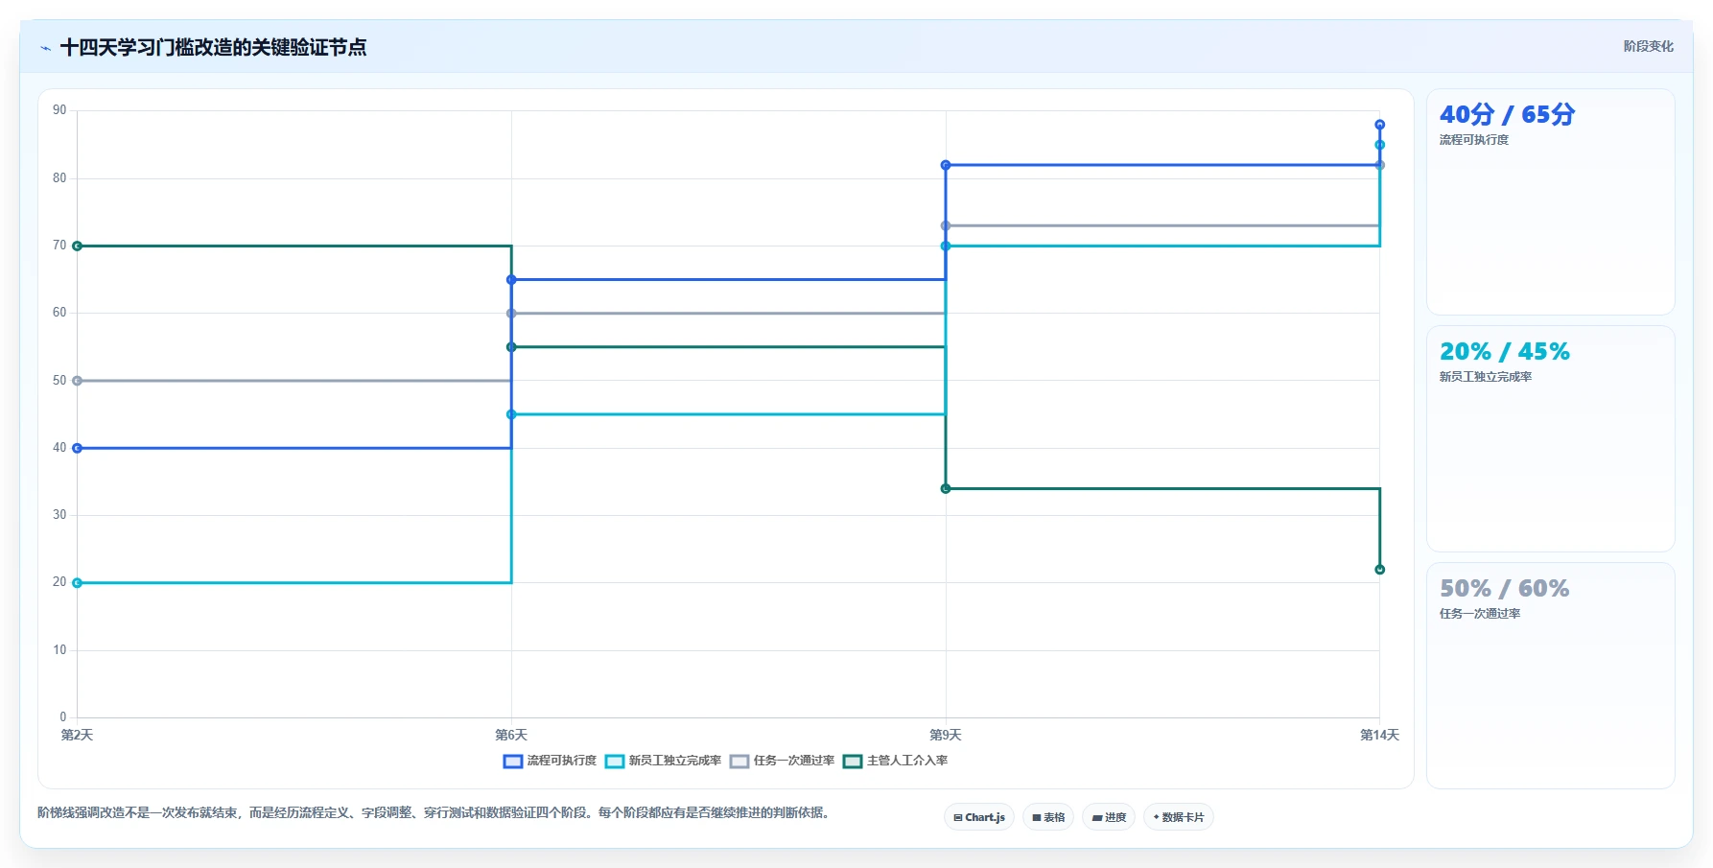Click 新员工独立完成率 point at 第9天 (70)
The width and height of the screenshot is (1713, 868).
[x=946, y=246]
